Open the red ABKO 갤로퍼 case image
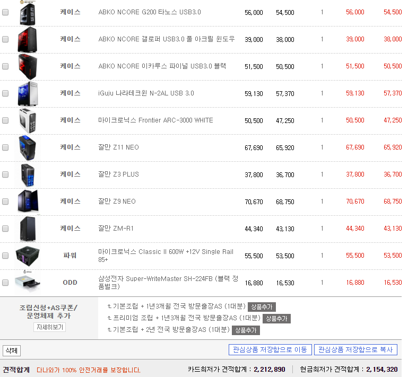The height and width of the screenshot is (377, 408). click(28, 40)
